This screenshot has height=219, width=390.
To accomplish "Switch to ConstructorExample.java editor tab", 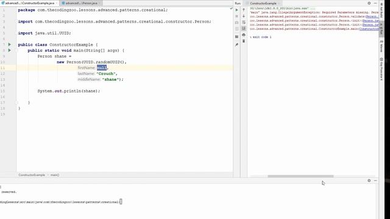I will pos(30,3).
